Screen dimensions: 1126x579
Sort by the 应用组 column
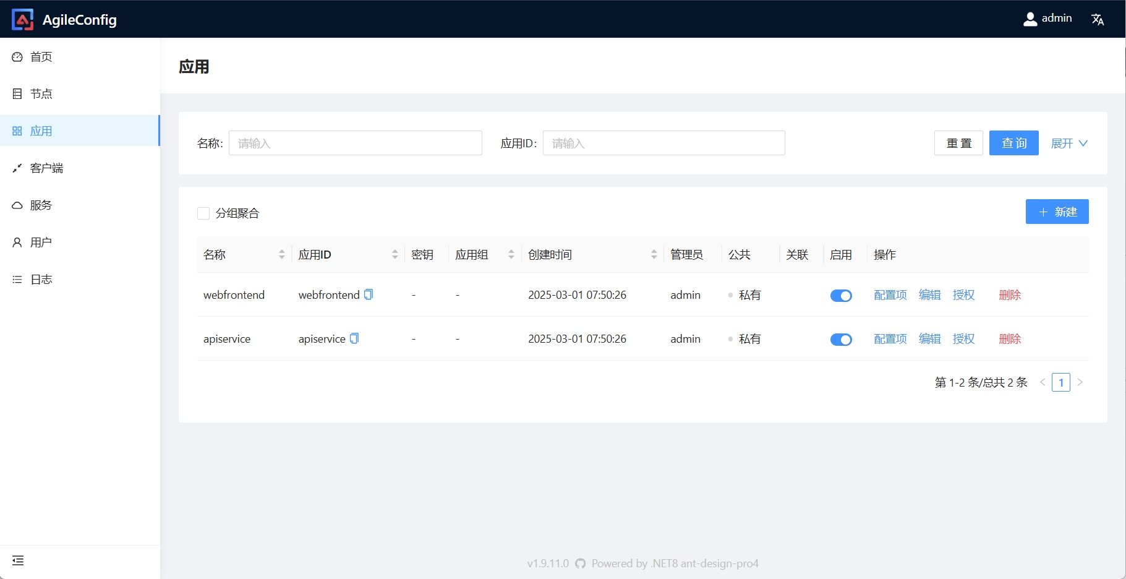tap(511, 254)
